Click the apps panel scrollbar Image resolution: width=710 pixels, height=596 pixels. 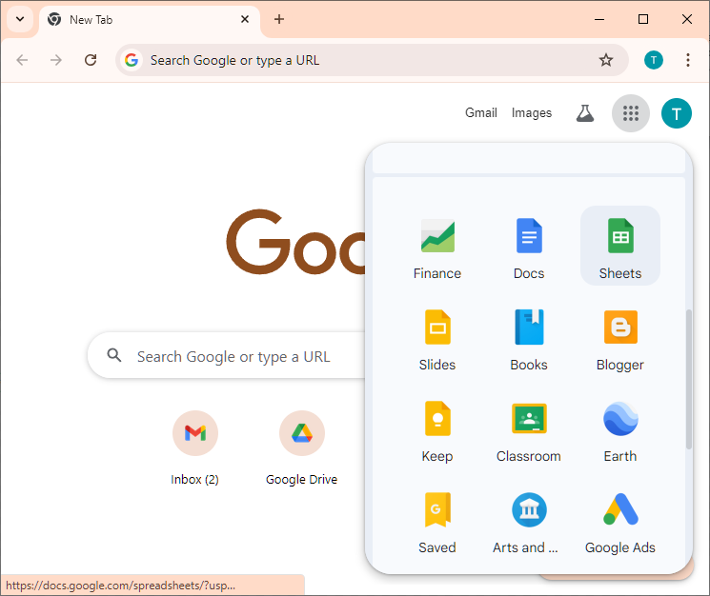(689, 379)
